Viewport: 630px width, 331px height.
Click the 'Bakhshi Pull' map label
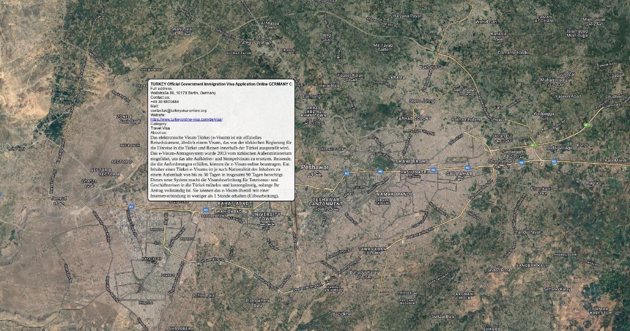pos(432,67)
